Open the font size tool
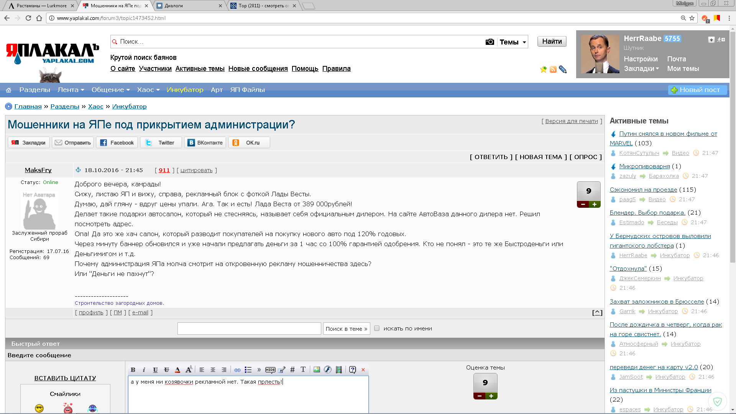 coord(189,370)
